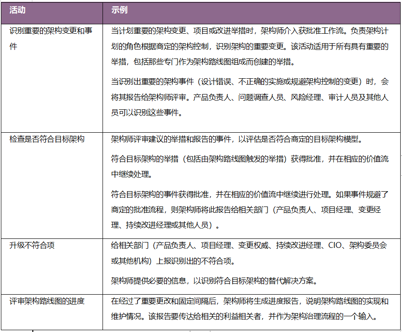Click paragraph starting with 在经过了重要更改
Image resolution: width=402 pixels, height=332 pixels.
tap(250, 309)
